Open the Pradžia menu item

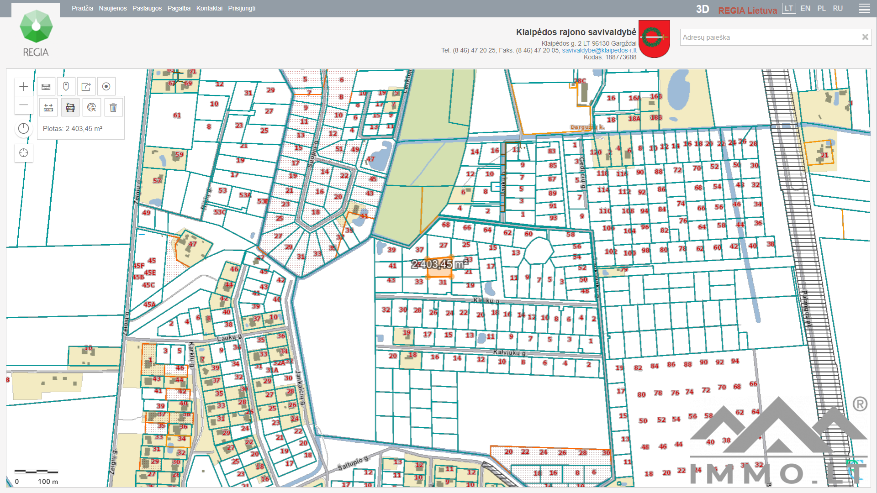tap(82, 8)
